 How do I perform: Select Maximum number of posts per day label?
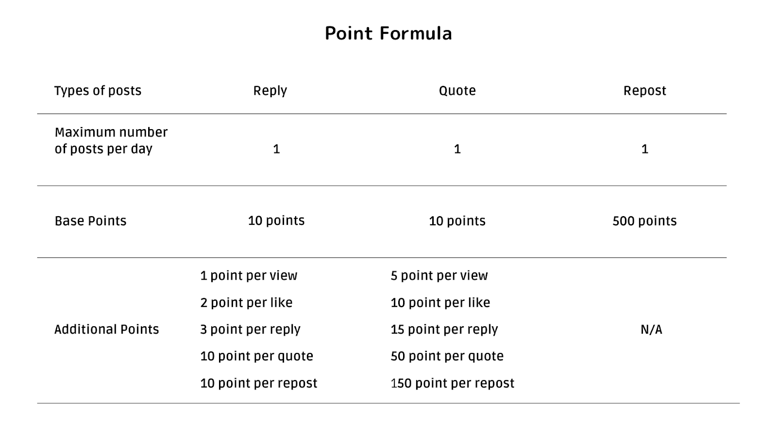coord(111,140)
